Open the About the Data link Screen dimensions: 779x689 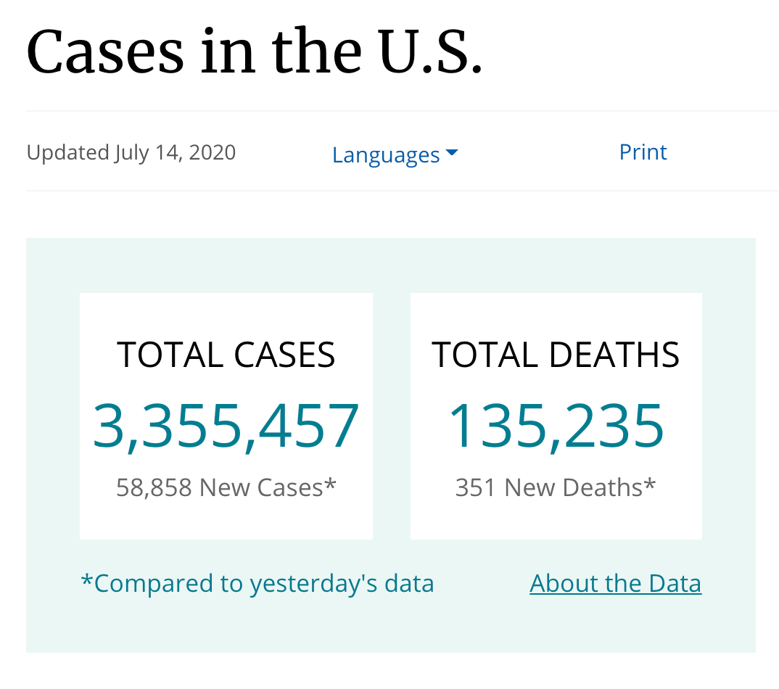[x=615, y=583]
